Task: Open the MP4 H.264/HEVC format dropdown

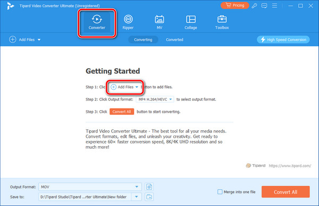Action: (x=155, y=99)
